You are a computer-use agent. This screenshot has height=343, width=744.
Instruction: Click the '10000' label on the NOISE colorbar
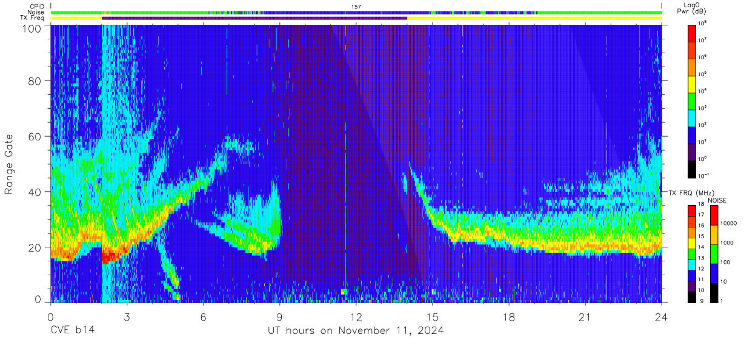pyautogui.click(x=729, y=223)
